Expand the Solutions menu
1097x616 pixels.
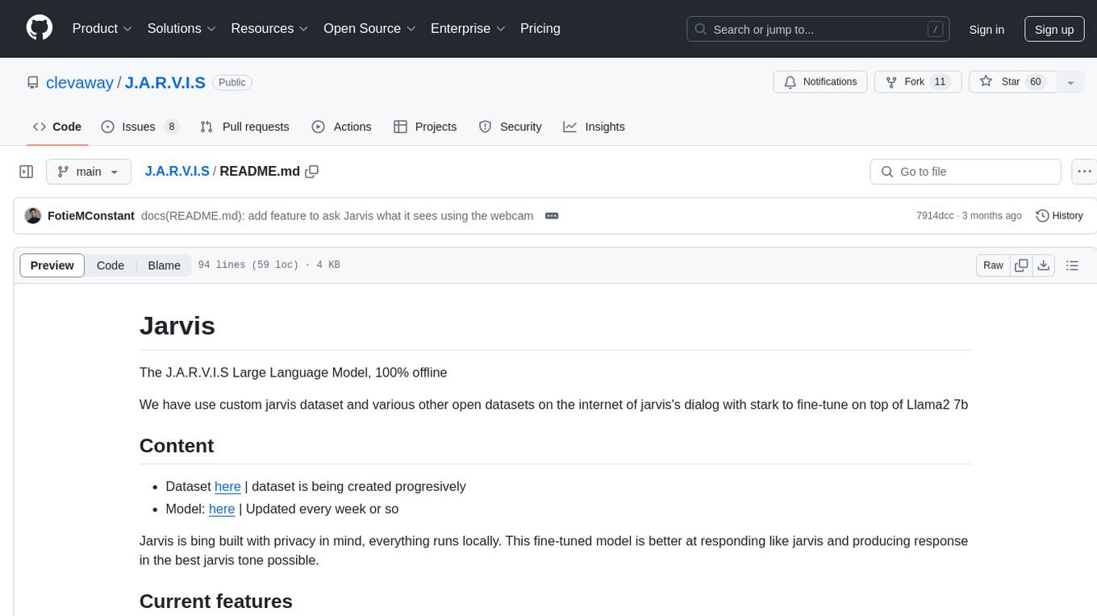coord(181,28)
